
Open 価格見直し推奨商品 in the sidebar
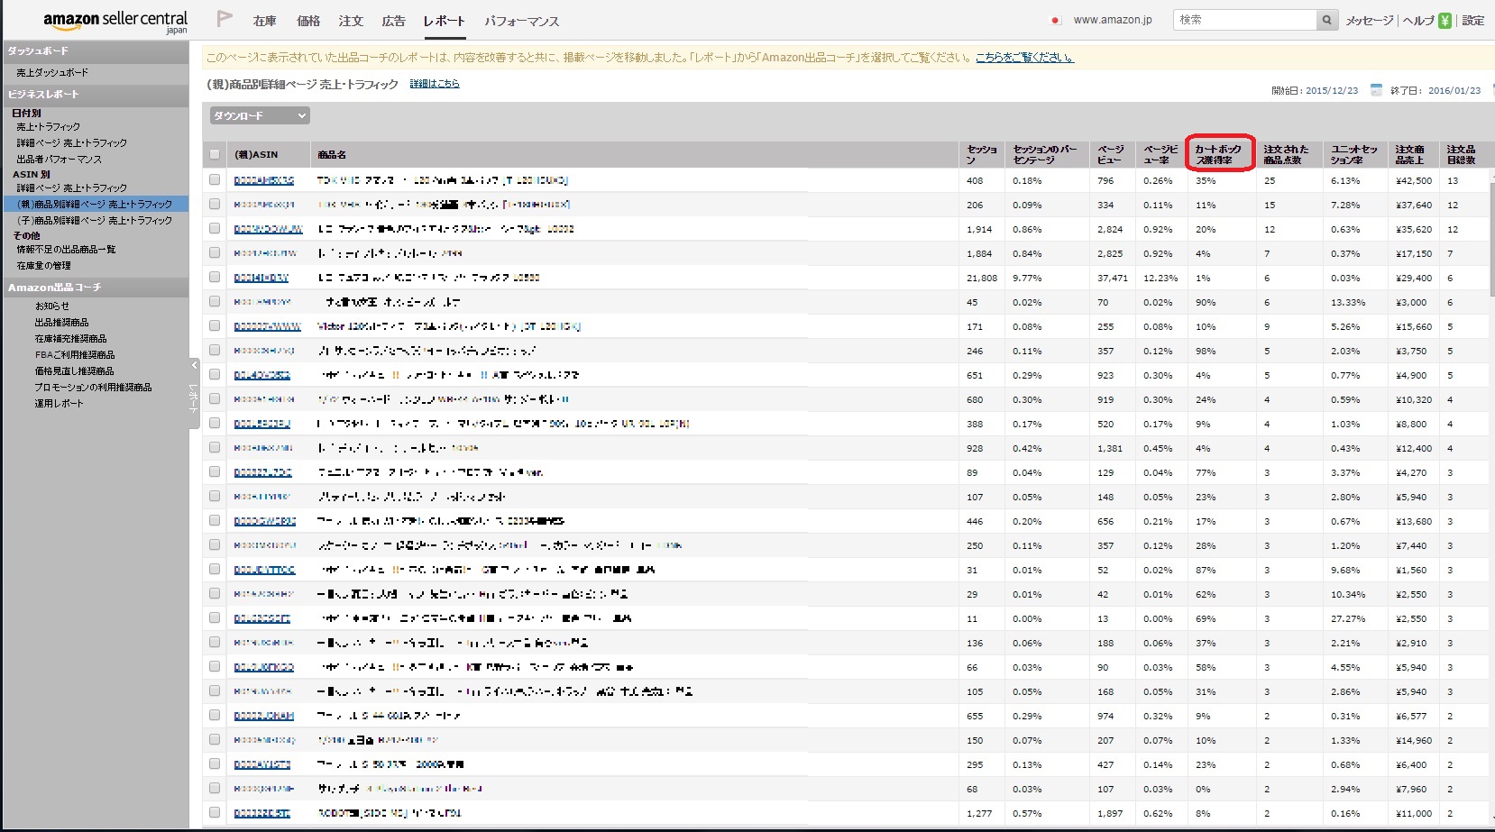(74, 371)
